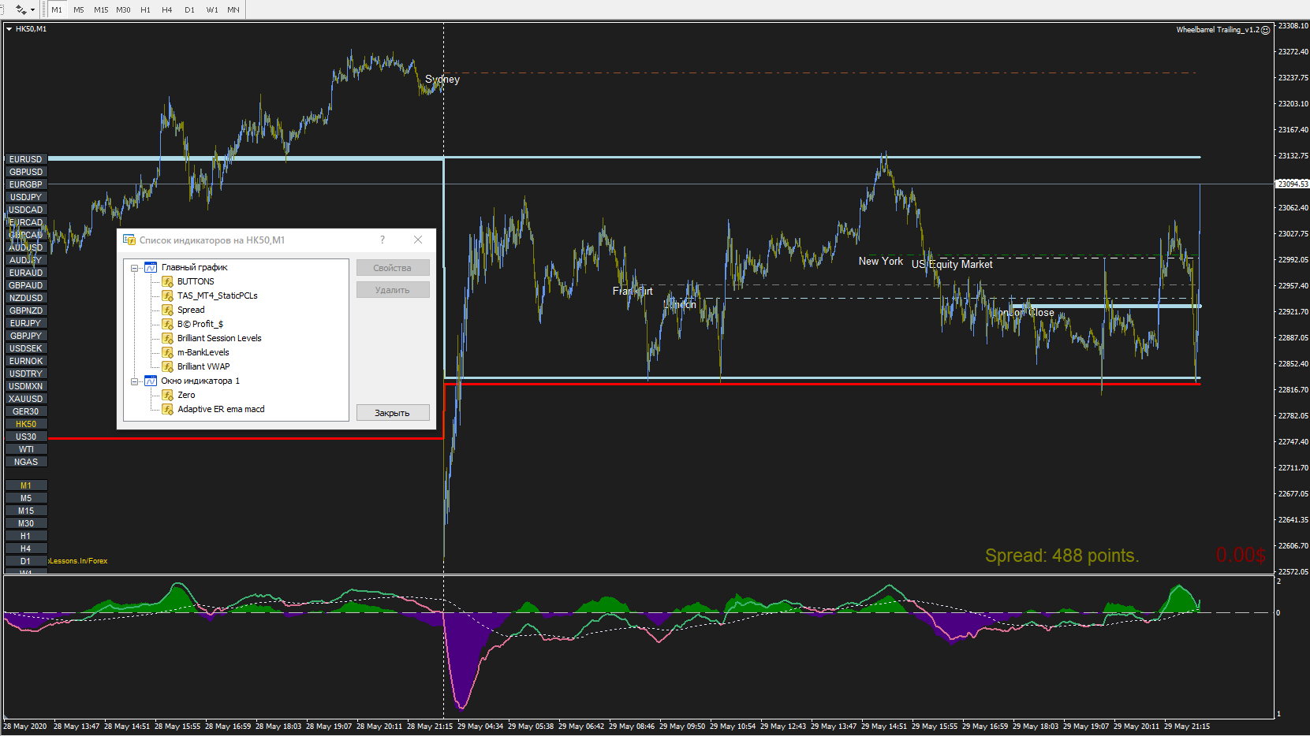
Task: Click the window icon beside Окно индикатора 1
Action: pyautogui.click(x=151, y=381)
